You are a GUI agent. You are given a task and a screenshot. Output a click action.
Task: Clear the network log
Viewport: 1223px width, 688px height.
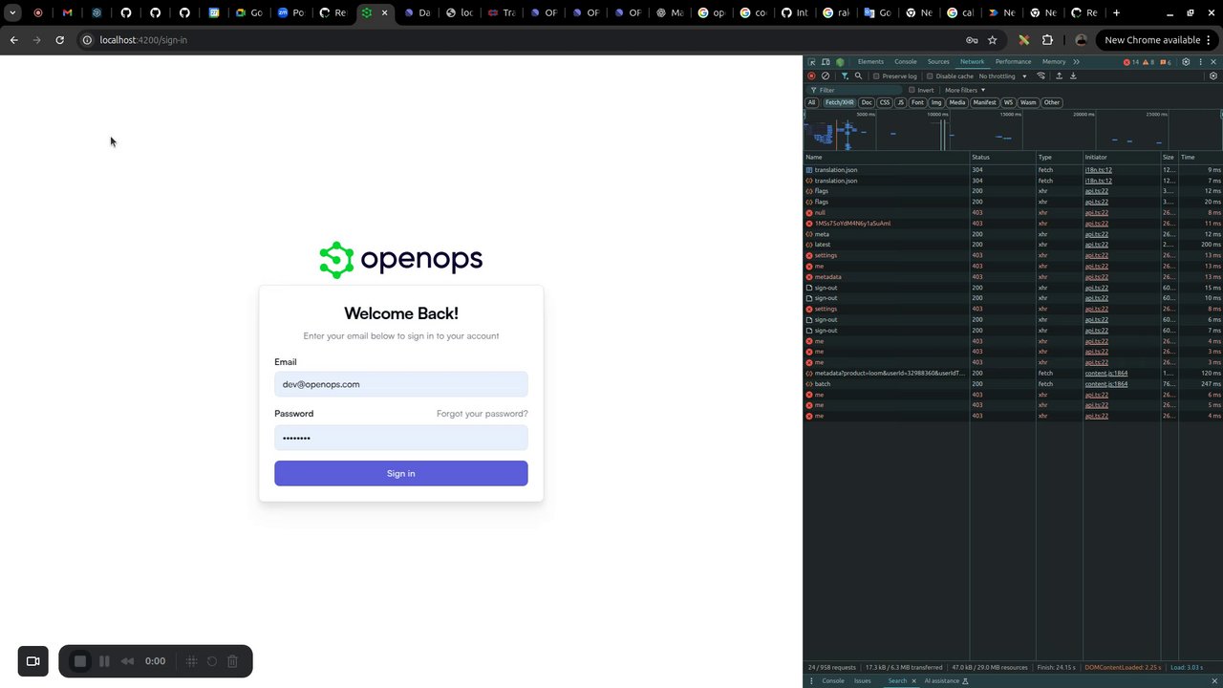pyautogui.click(x=826, y=75)
